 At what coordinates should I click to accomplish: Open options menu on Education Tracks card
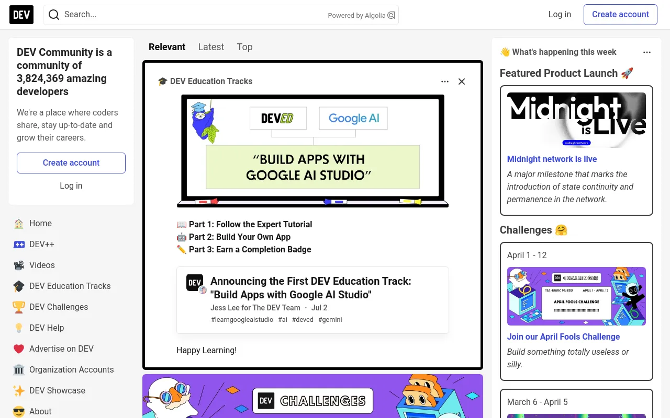(x=445, y=82)
